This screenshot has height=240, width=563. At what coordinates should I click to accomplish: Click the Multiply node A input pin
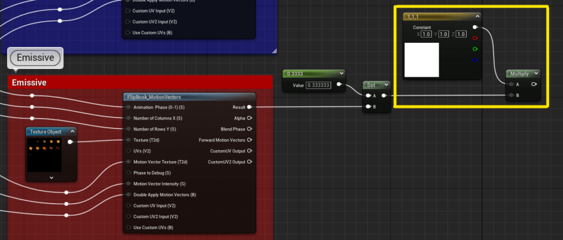[511, 84]
